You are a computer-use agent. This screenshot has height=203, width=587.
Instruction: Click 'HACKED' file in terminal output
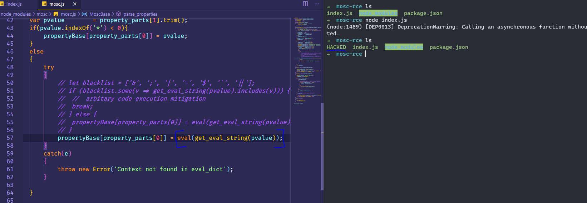pyautogui.click(x=336, y=47)
